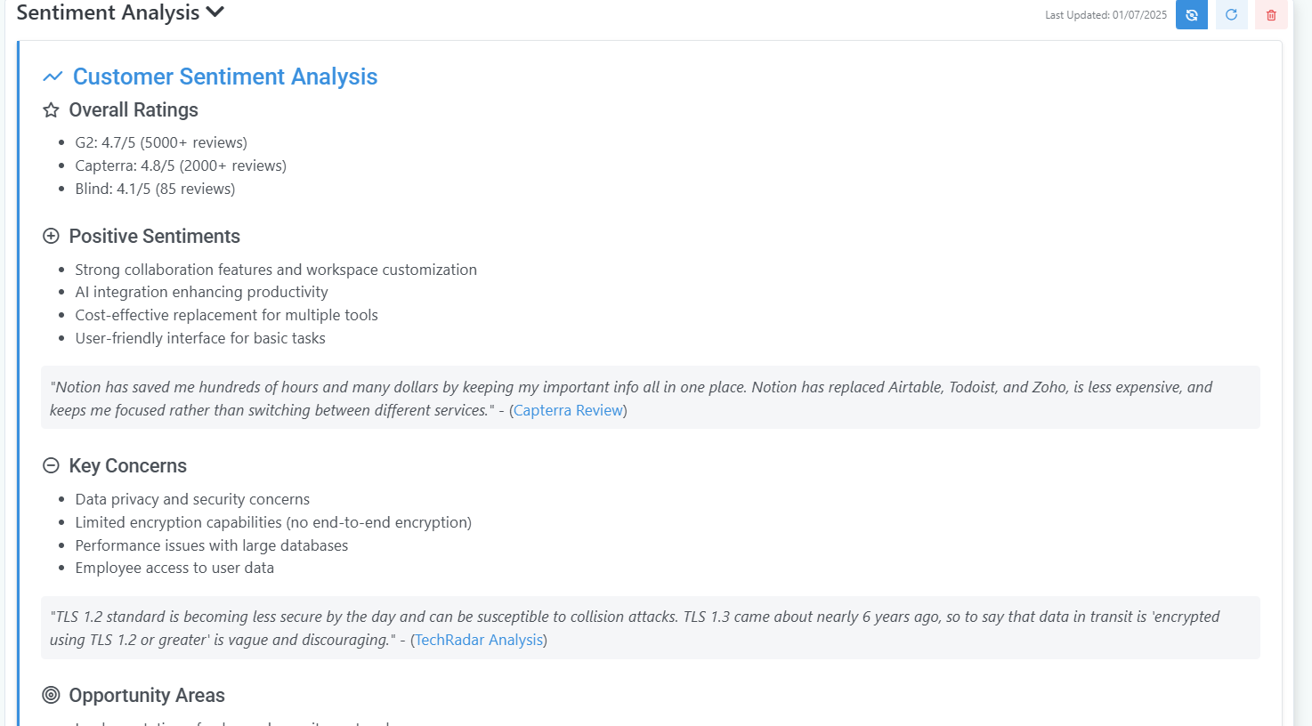Click the Notion quote block text
Viewport: 1312px width, 726px height.
(x=623, y=388)
